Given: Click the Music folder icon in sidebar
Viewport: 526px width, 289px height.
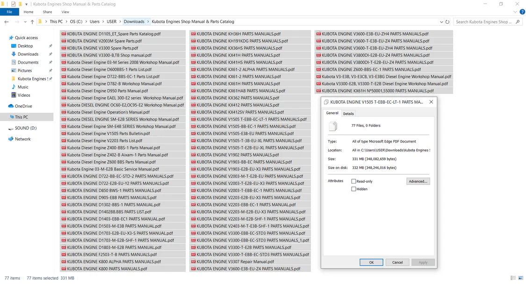Looking at the screenshot, I should [x=14, y=87].
